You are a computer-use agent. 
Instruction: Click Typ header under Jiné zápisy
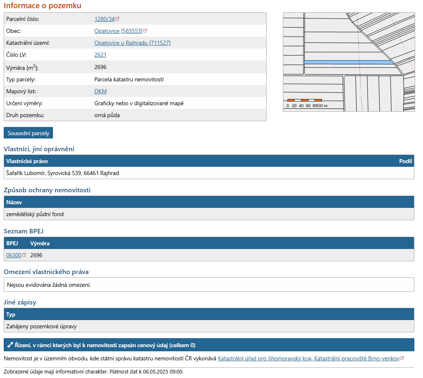click(11, 315)
